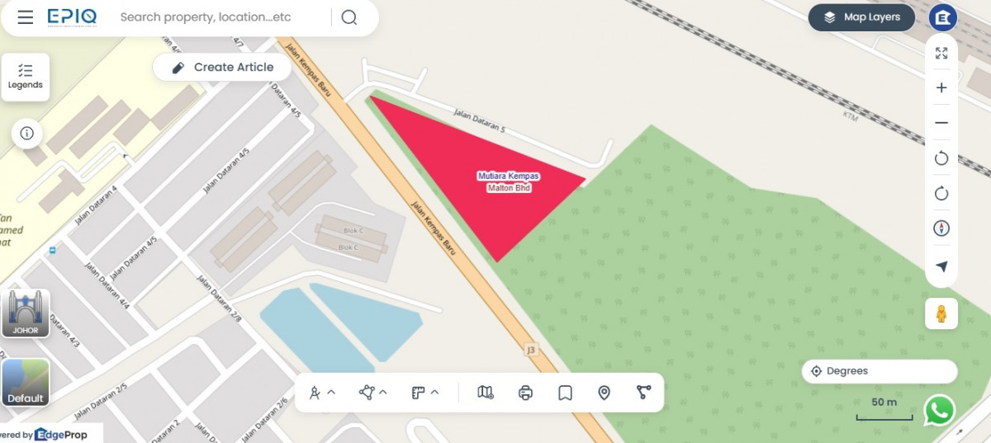Print the map with printer icon
Image resolution: width=991 pixels, height=443 pixels.
tap(525, 393)
